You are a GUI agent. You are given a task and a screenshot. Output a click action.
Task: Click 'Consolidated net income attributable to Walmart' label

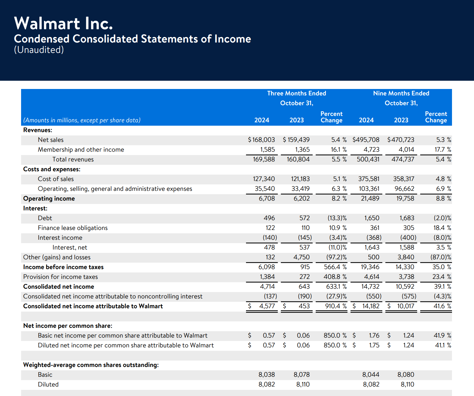click(x=93, y=306)
